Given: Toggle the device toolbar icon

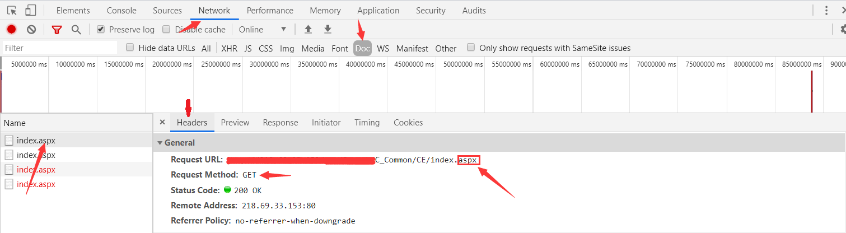Looking at the screenshot, I should pyautogui.click(x=30, y=10).
